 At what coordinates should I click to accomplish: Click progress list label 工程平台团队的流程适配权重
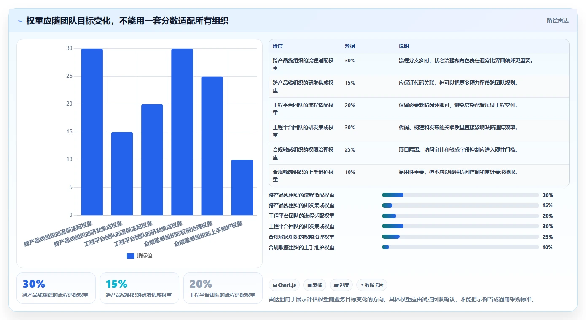pos(301,216)
